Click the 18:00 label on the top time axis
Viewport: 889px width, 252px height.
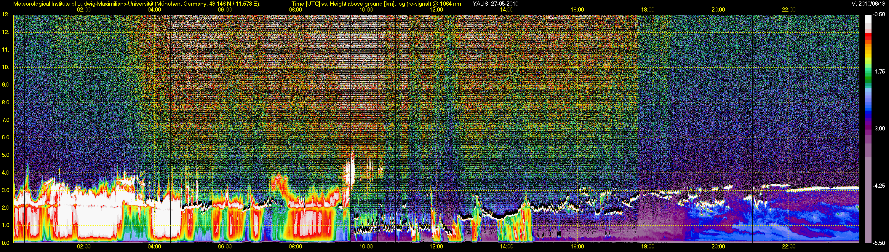(648, 9)
